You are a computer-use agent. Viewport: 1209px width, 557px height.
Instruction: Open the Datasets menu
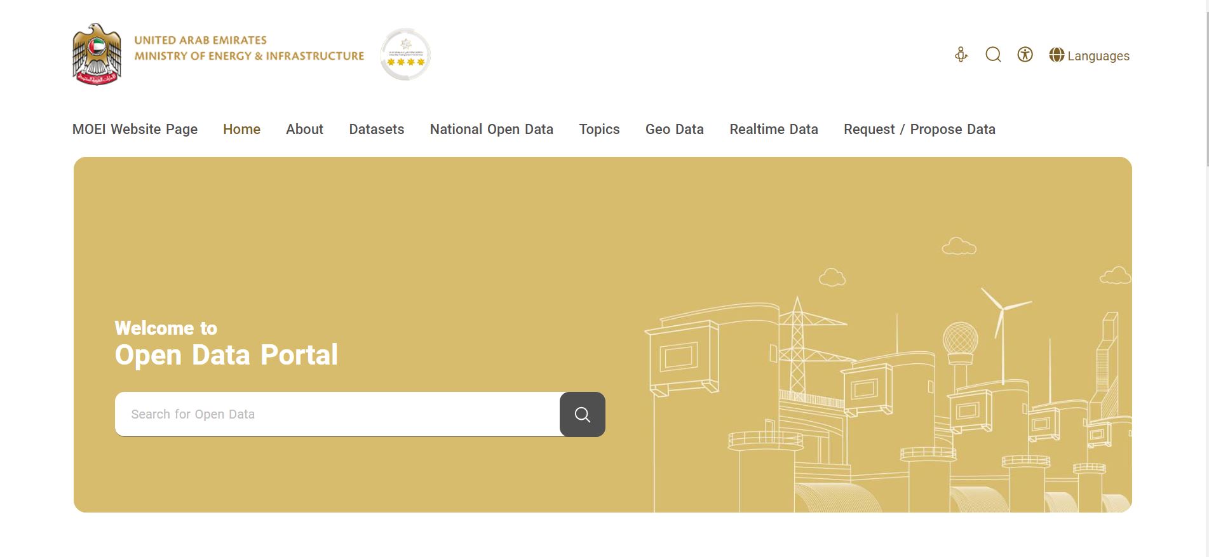pos(377,130)
